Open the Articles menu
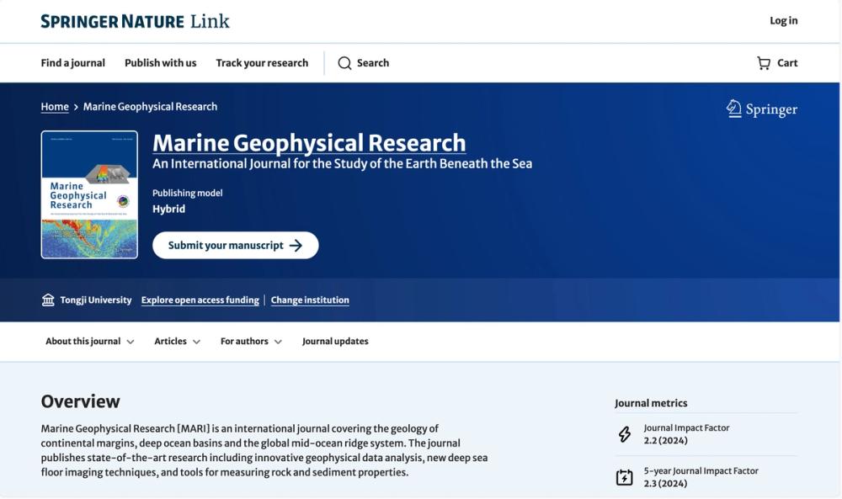The height and width of the screenshot is (499, 842). (177, 342)
